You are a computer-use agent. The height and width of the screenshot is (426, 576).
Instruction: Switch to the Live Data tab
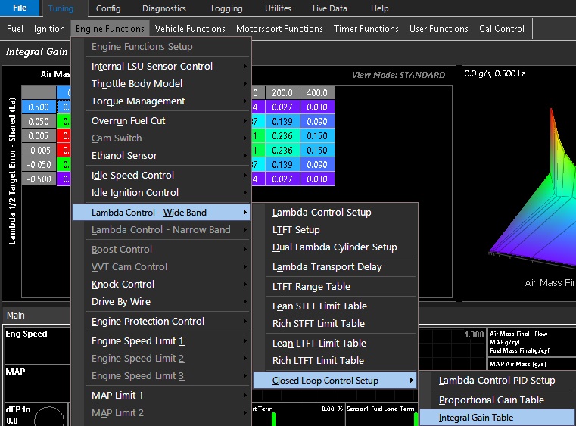coord(329,8)
